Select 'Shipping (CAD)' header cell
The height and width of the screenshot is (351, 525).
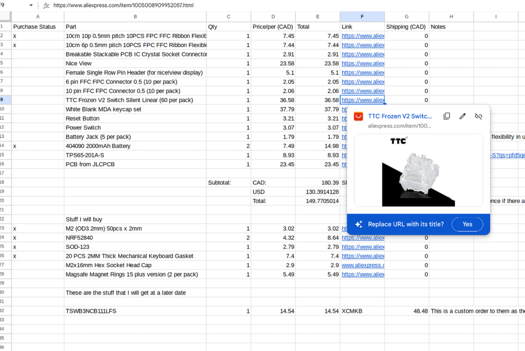tap(407, 27)
